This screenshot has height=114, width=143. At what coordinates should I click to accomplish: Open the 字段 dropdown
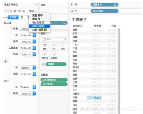[32, 11]
